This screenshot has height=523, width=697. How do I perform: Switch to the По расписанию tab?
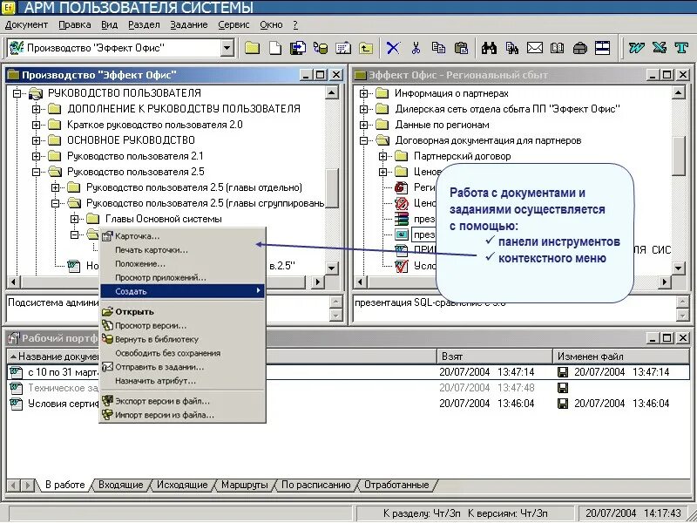[316, 485]
